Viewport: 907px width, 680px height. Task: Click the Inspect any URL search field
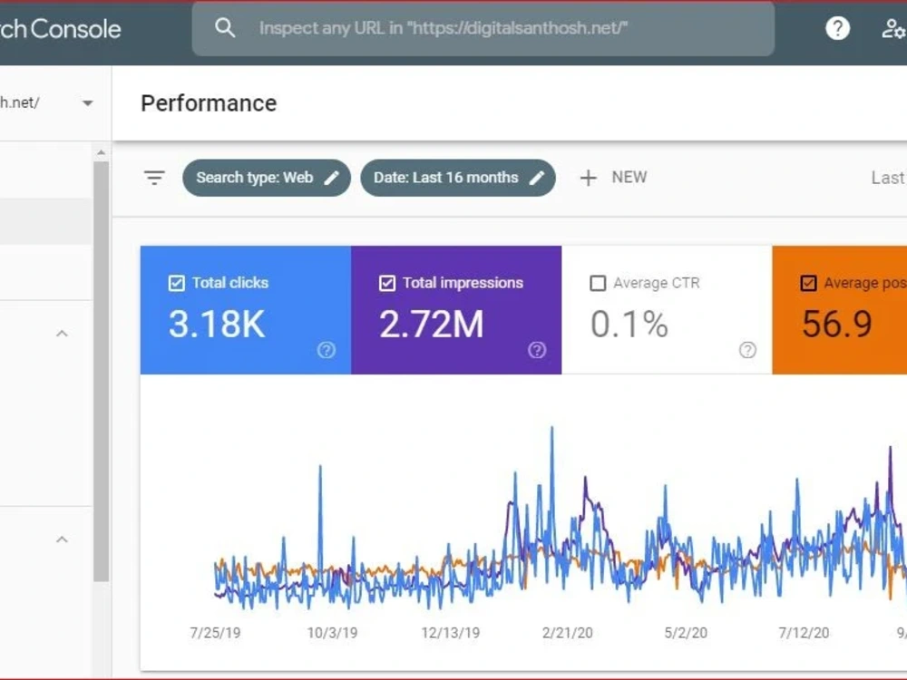[483, 28]
